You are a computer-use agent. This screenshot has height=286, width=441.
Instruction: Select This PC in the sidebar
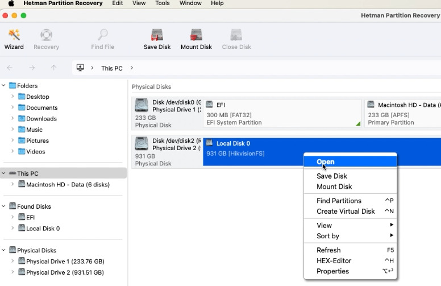pyautogui.click(x=63, y=173)
